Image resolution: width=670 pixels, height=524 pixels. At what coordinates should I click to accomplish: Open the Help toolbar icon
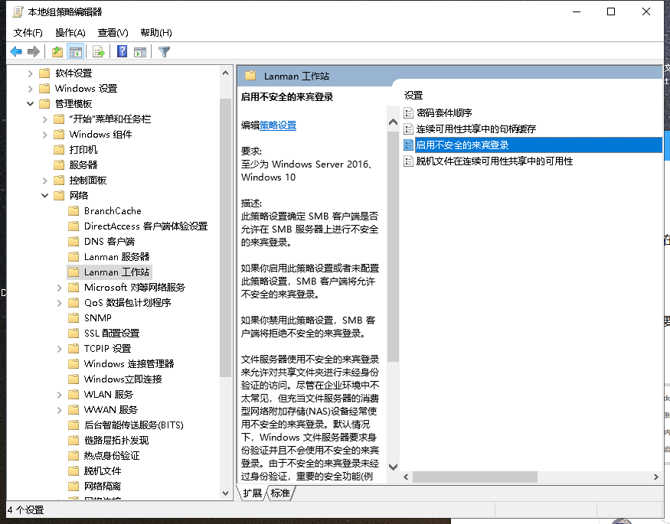point(122,51)
